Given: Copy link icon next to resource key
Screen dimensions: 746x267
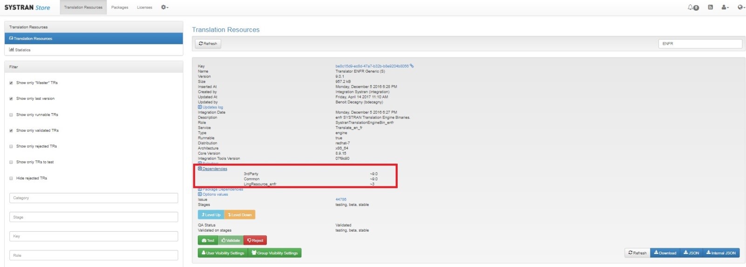Looking at the screenshot, I should click(x=412, y=66).
